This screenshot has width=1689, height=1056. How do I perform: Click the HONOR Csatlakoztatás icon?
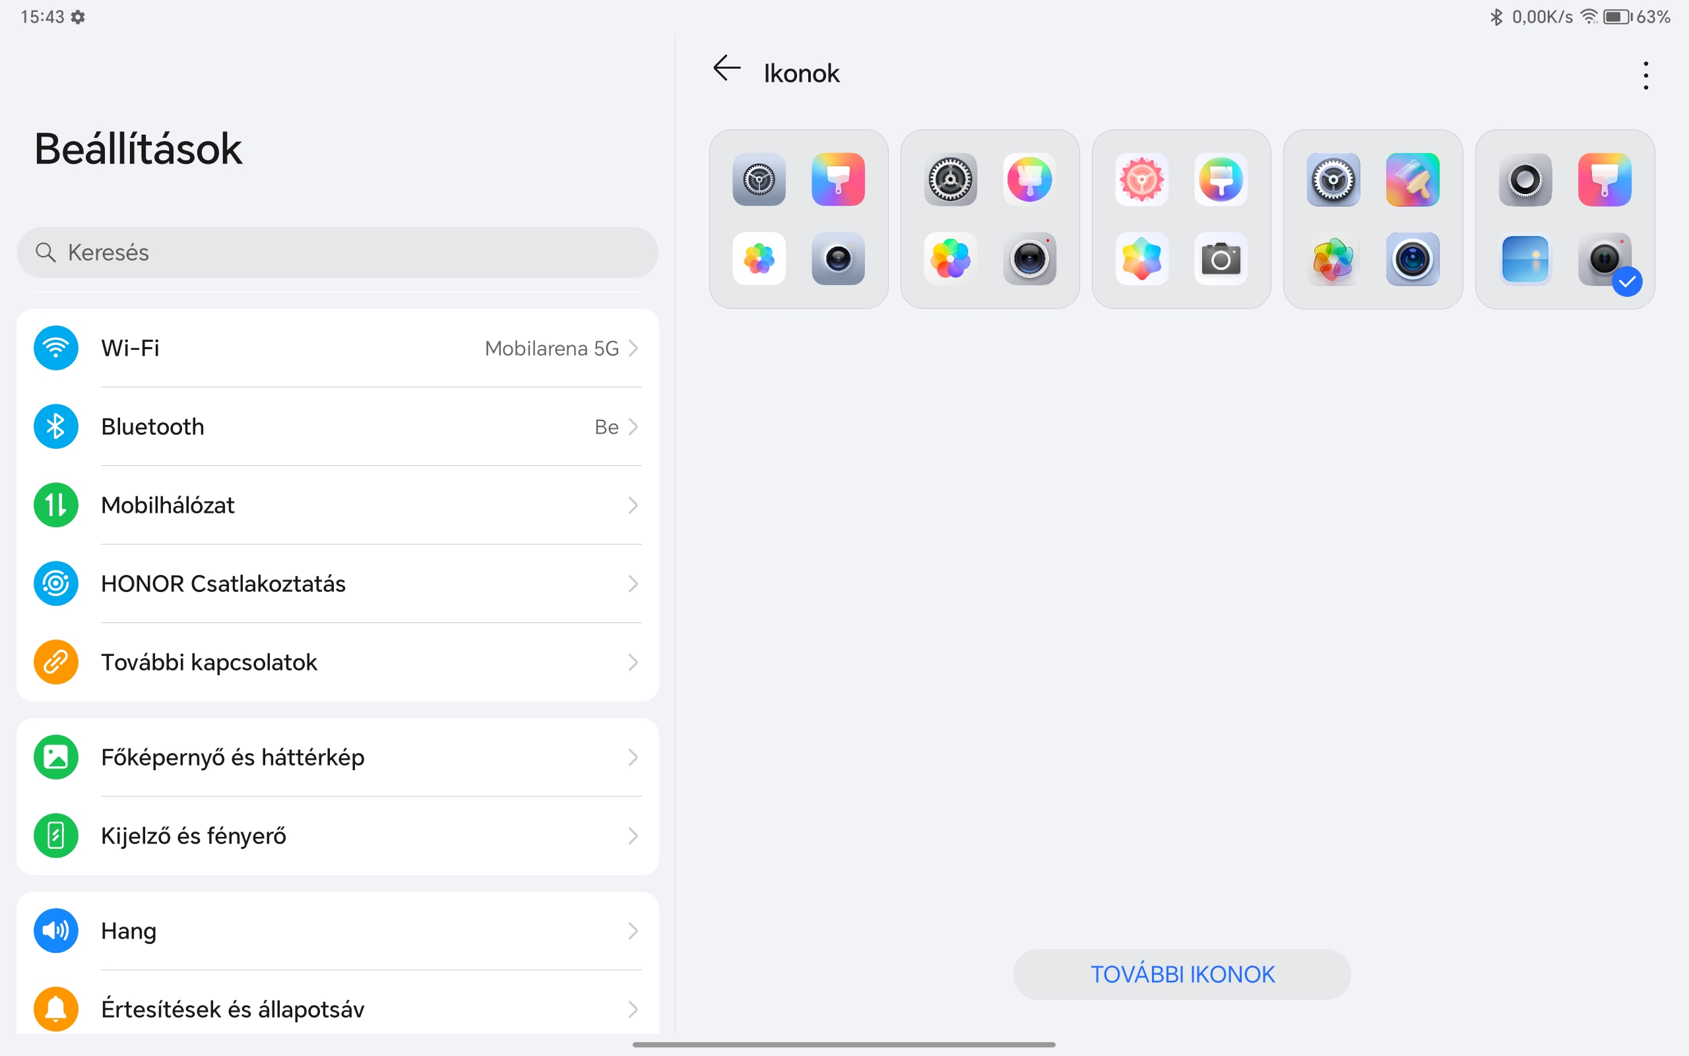click(56, 583)
